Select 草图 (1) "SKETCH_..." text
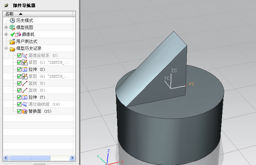This screenshot has width=256, height=165. coord(49,62)
